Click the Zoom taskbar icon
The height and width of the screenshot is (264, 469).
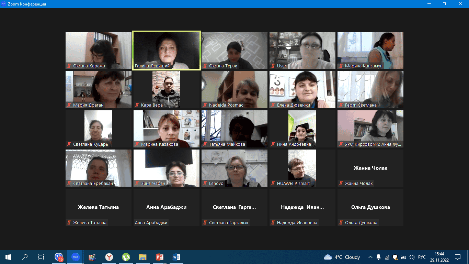[75, 257]
